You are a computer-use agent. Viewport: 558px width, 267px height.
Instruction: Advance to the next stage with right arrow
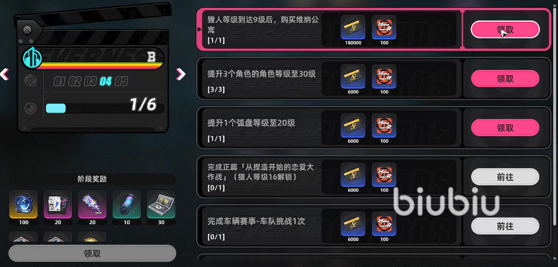(x=181, y=74)
